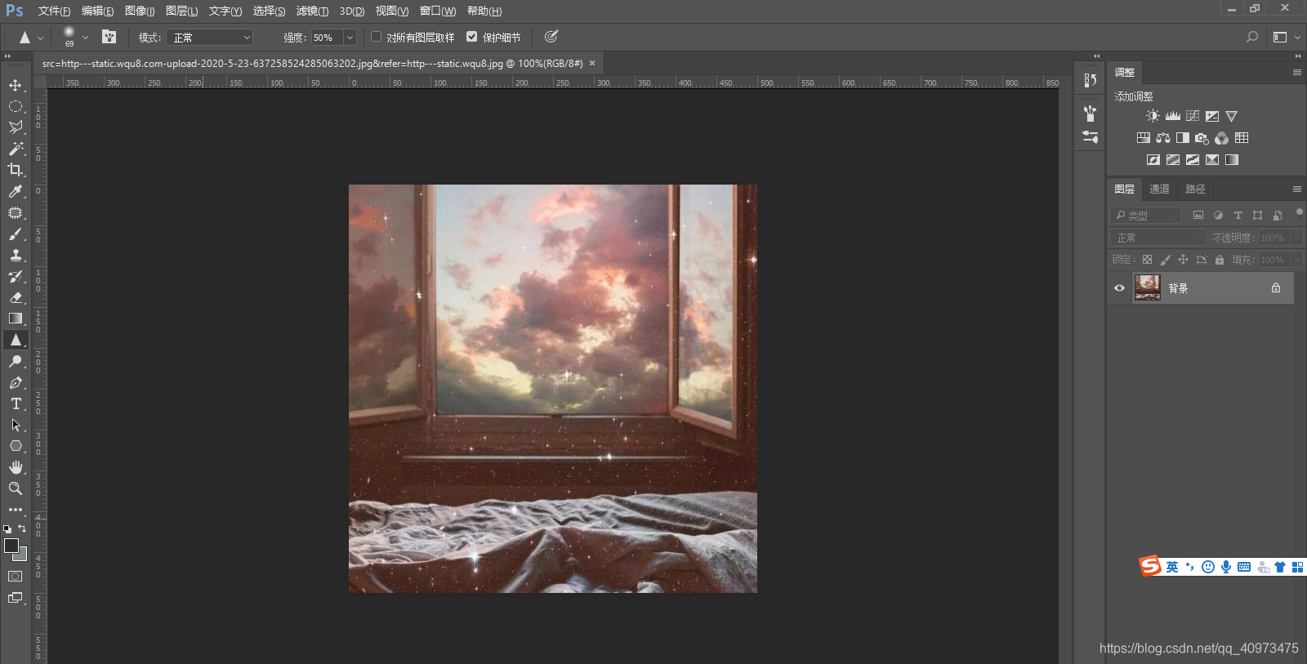Select the Elliptical Marquee tool
The image size is (1307, 664).
point(16,106)
